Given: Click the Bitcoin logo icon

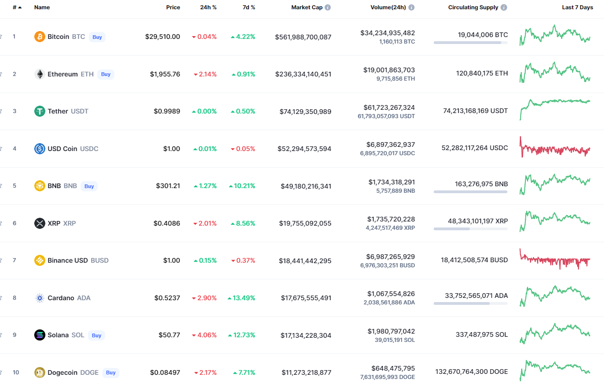Looking at the screenshot, I should click(x=40, y=37).
